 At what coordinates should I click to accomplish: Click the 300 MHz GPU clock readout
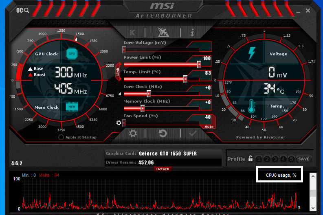(x=70, y=72)
